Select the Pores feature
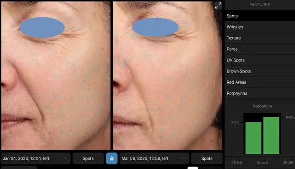Screen dimensions: 295x169 [x=260, y=49]
